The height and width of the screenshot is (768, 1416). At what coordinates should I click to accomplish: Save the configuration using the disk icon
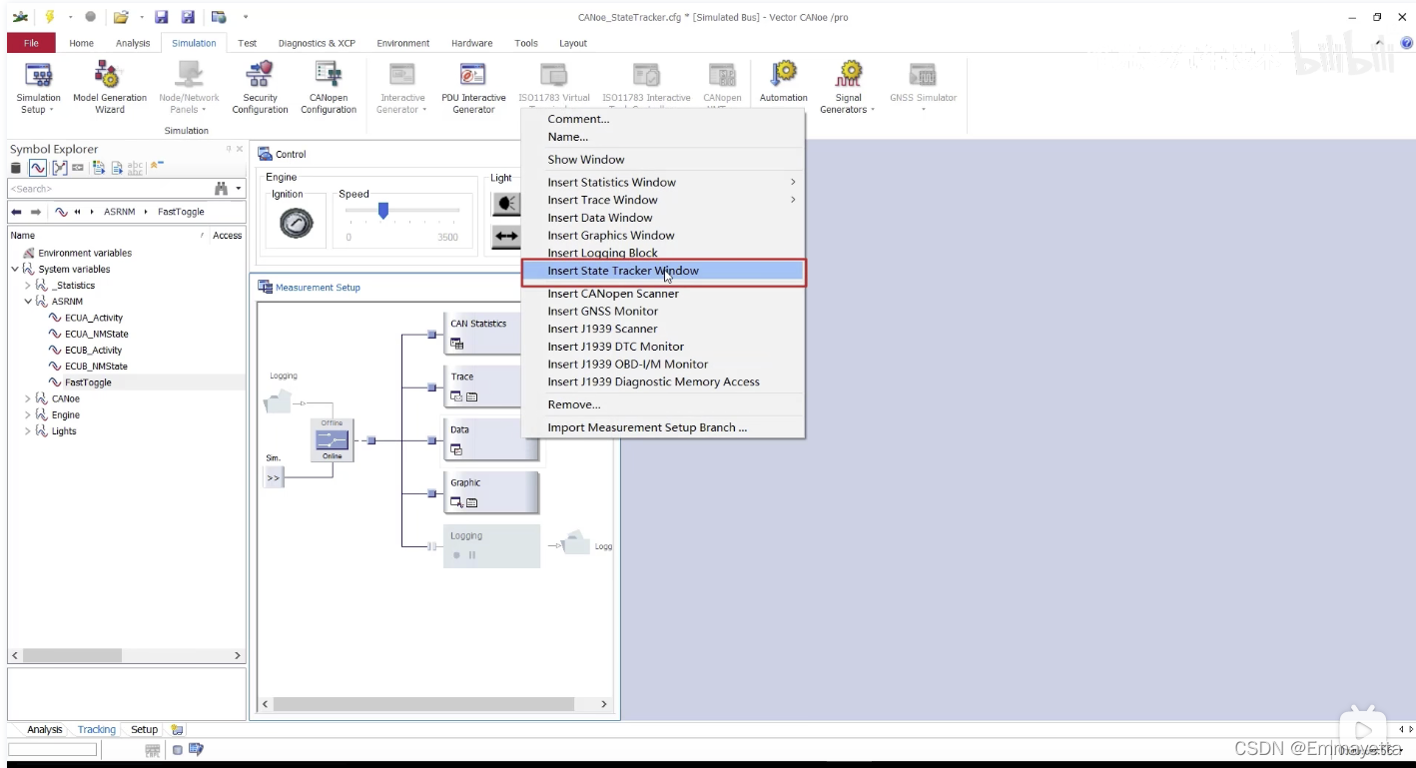[x=161, y=16]
